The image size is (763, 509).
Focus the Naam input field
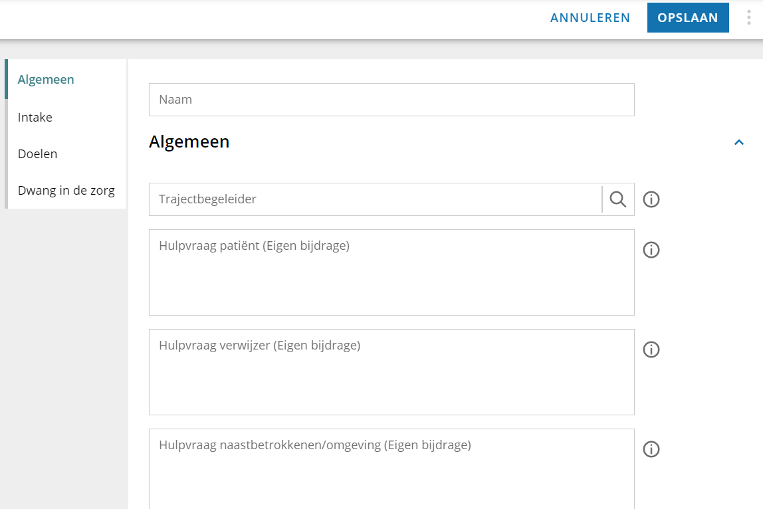pyautogui.click(x=391, y=100)
